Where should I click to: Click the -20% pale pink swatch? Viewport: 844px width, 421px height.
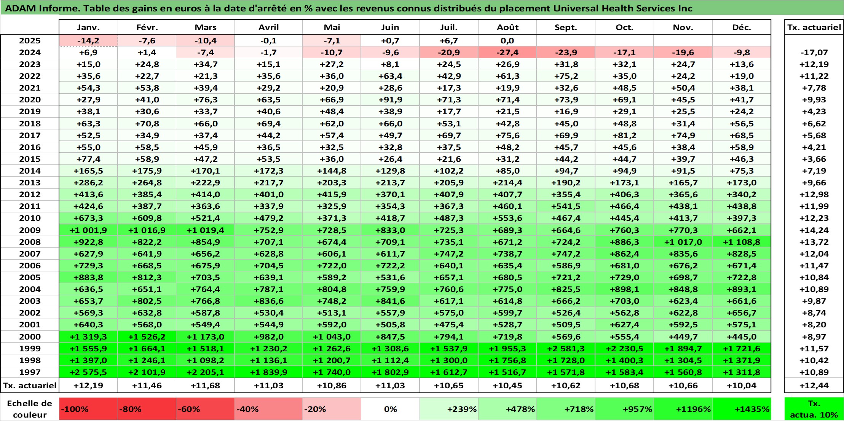[332, 409]
